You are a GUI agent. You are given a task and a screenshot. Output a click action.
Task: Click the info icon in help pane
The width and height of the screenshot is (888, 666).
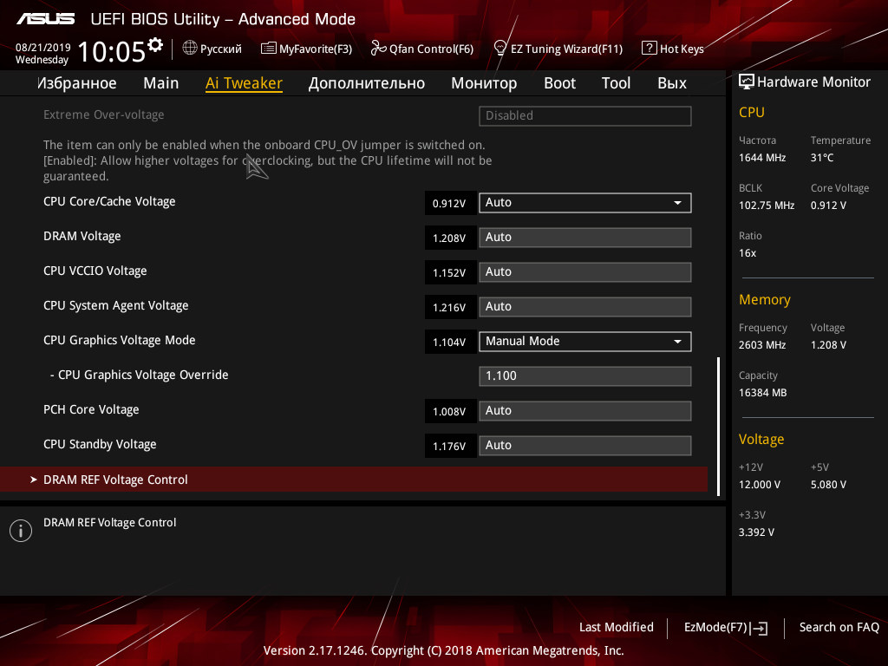pyautogui.click(x=21, y=531)
